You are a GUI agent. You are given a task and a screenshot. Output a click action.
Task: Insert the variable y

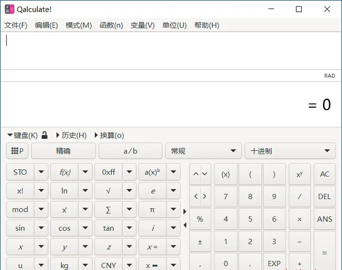64,247
